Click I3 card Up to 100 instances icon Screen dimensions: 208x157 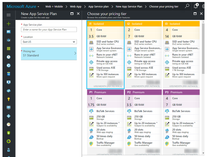[x=167, y=75]
